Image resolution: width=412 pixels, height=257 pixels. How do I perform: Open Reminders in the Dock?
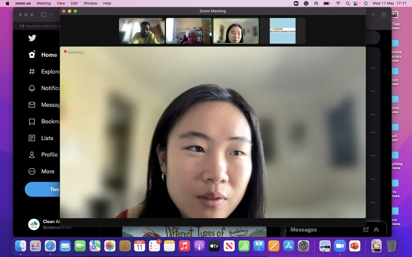154,246
